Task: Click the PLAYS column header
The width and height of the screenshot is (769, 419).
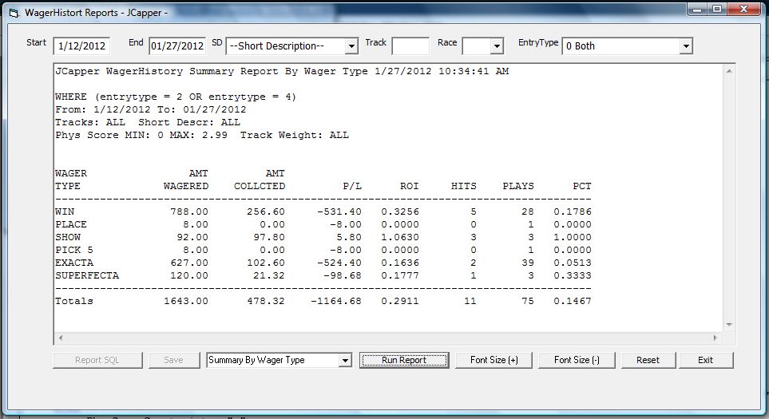Action: pos(518,186)
